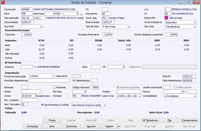Open the Transportadora button
The height and width of the screenshot is (131, 201).
click(x=189, y=120)
